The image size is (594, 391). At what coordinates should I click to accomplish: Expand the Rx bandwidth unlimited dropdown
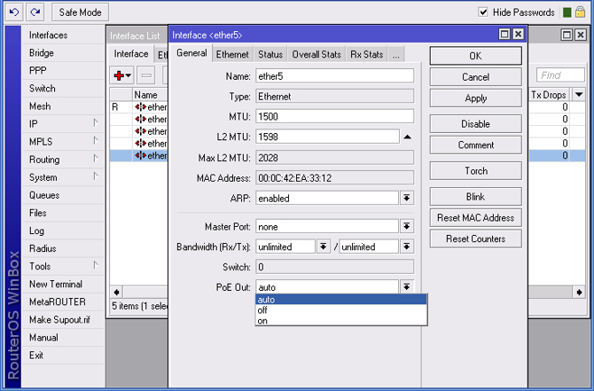pyautogui.click(x=324, y=246)
